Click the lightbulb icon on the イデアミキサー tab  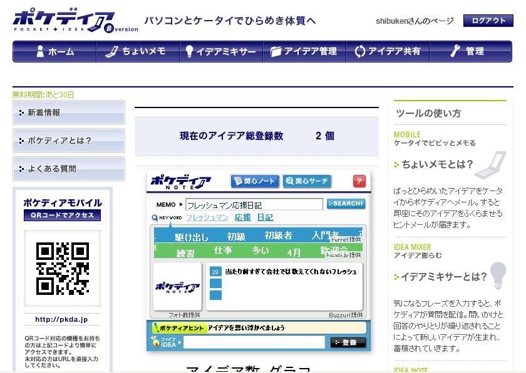[x=190, y=52]
